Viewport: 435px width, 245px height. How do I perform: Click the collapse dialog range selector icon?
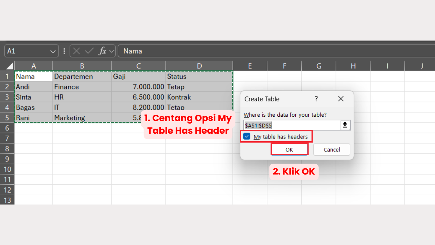(x=345, y=125)
